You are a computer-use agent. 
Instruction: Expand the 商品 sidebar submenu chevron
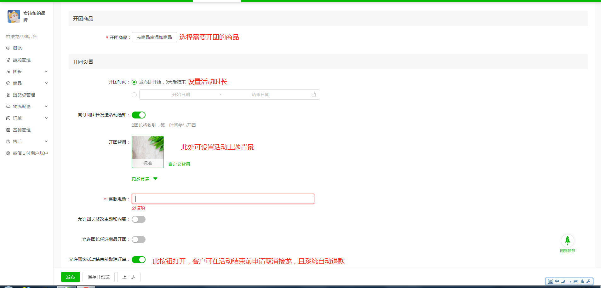[46, 83]
